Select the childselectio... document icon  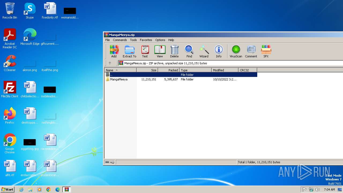click(30, 90)
